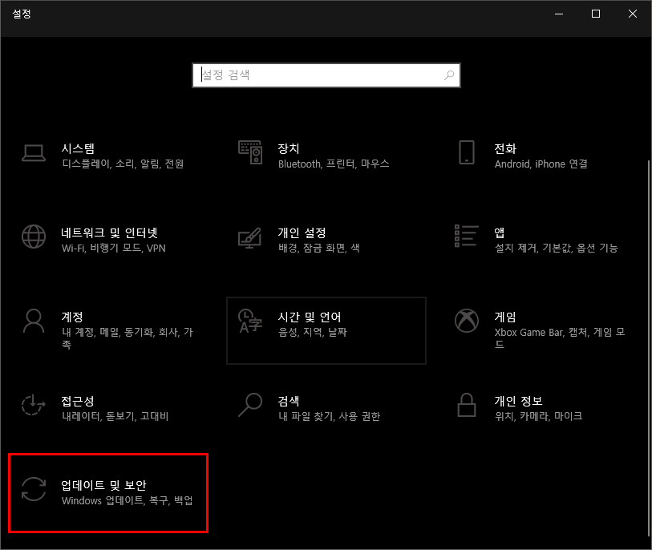The image size is (652, 550).
Task: Click the text Android, iPhone 연결
Action: (x=541, y=164)
